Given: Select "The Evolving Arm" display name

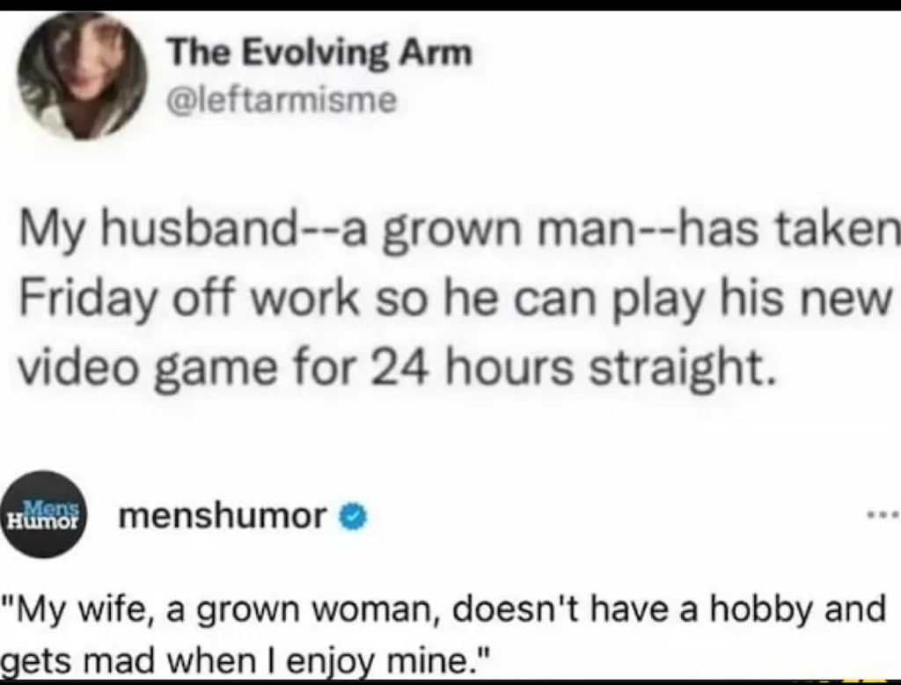Looking at the screenshot, I should (319, 52).
